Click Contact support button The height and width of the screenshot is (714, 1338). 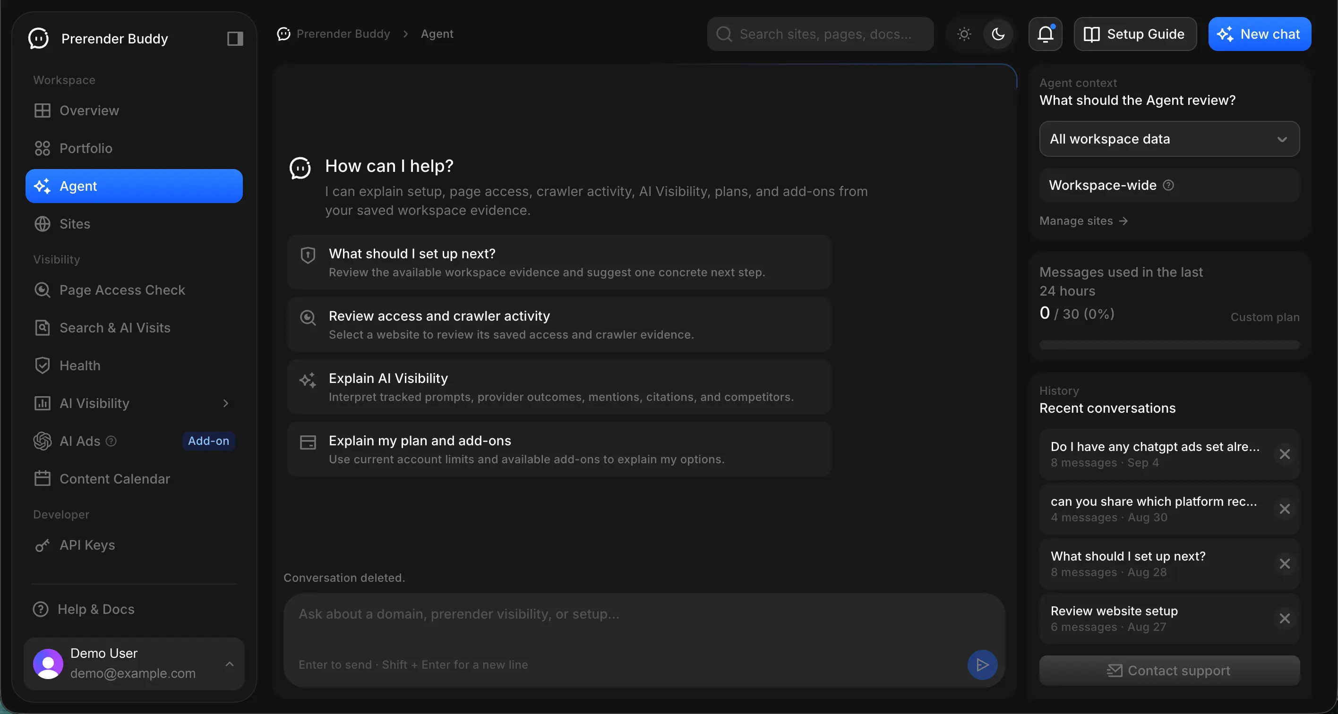pos(1169,671)
